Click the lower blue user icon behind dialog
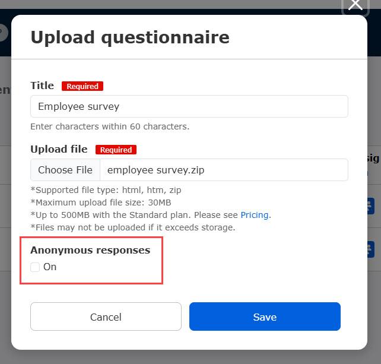The image size is (381, 364). coord(370,249)
